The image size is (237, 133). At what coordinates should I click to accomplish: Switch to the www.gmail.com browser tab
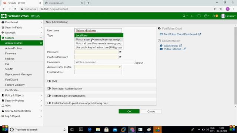[x=63, y=3]
